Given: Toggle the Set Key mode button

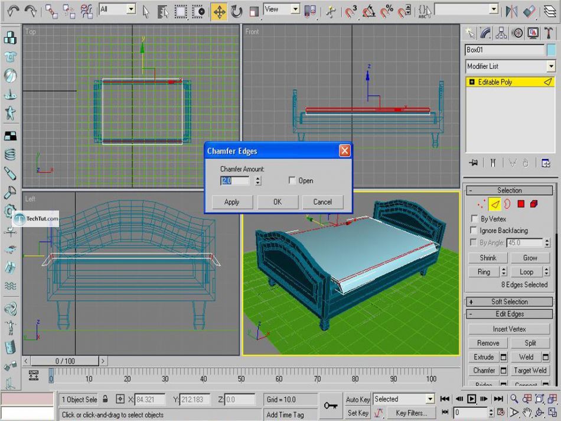Looking at the screenshot, I should tap(357, 413).
